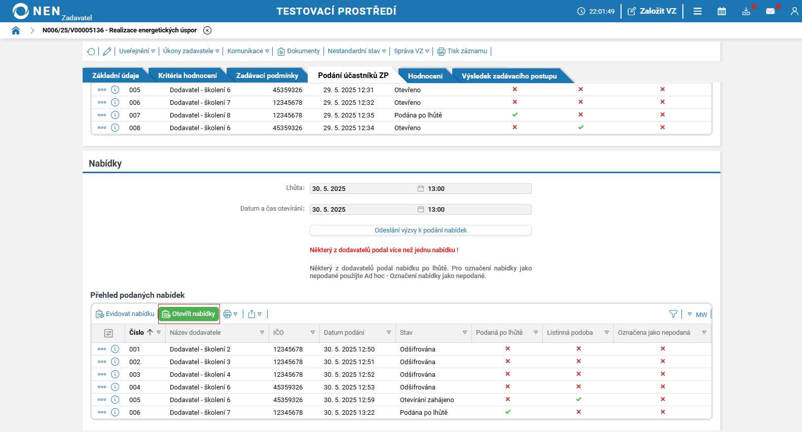802x432 pixels.
Task: Open the Stav column filter dropdown
Action: point(464,333)
